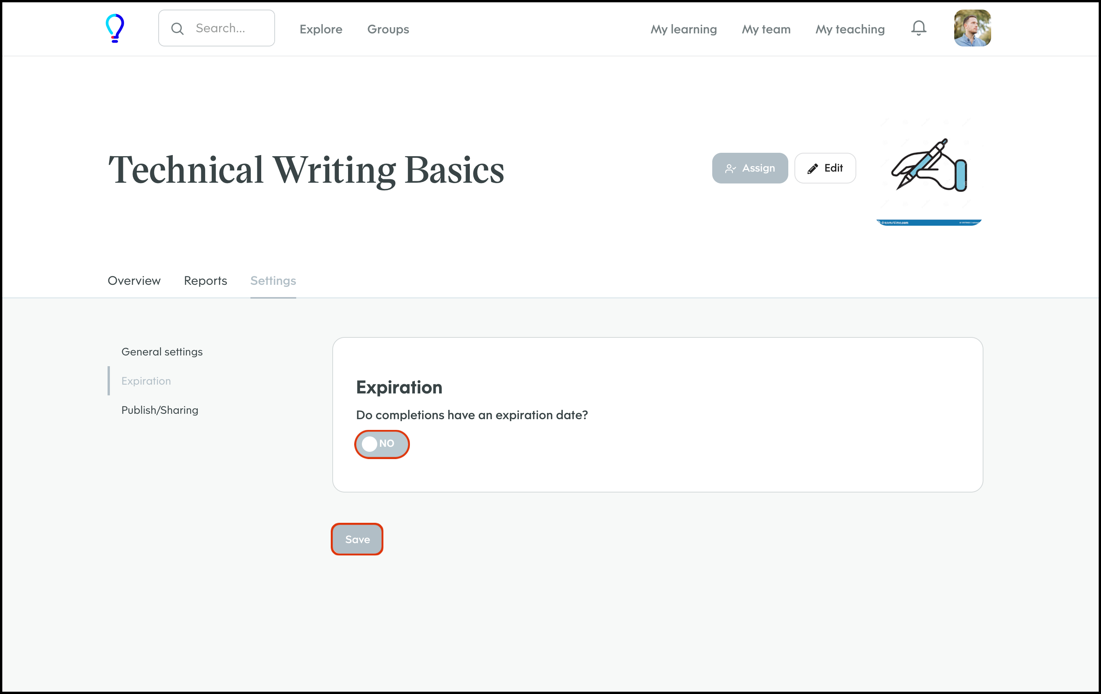Toggle the expiration date switch

point(382,444)
